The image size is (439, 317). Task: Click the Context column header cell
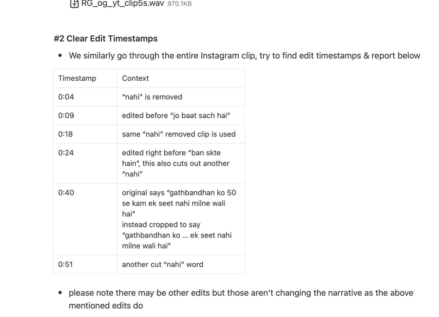(181, 78)
